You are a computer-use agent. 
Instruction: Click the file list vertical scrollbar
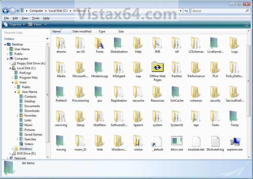pyautogui.click(x=249, y=80)
